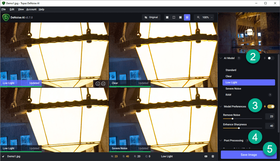
Task: Click the zoom magnifier icon
Action: point(198,17)
